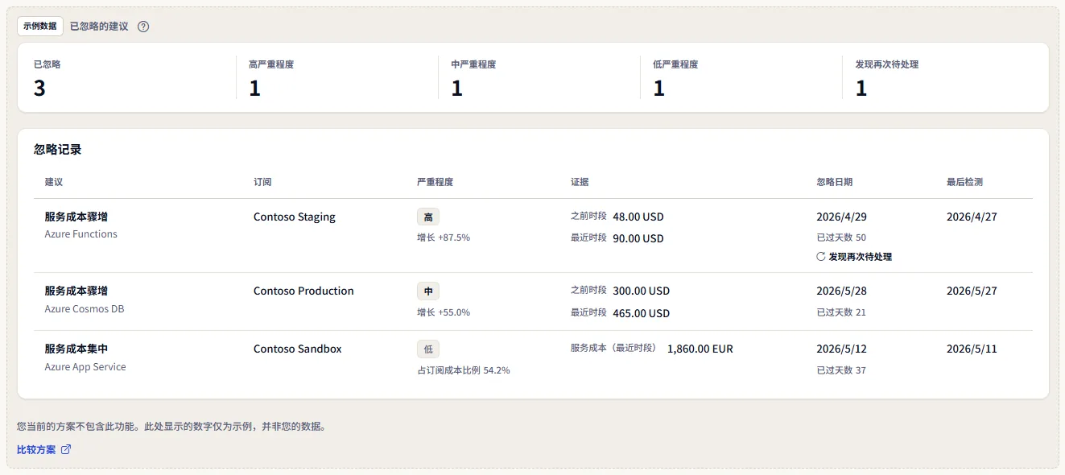Viewport: 1065px width, 475px height.
Task: Click the 示例数据 badge
Action: (x=40, y=26)
